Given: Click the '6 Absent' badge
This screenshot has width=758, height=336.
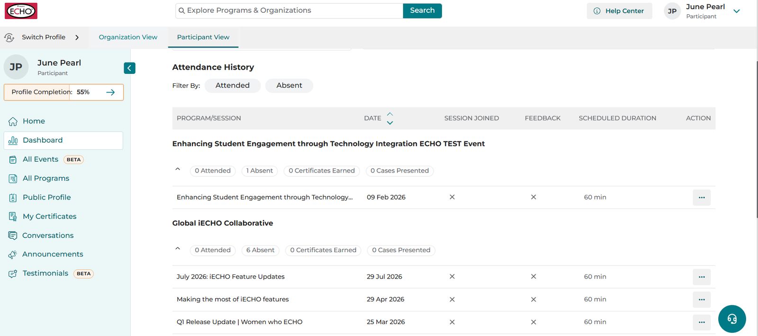Looking at the screenshot, I should click(260, 251).
